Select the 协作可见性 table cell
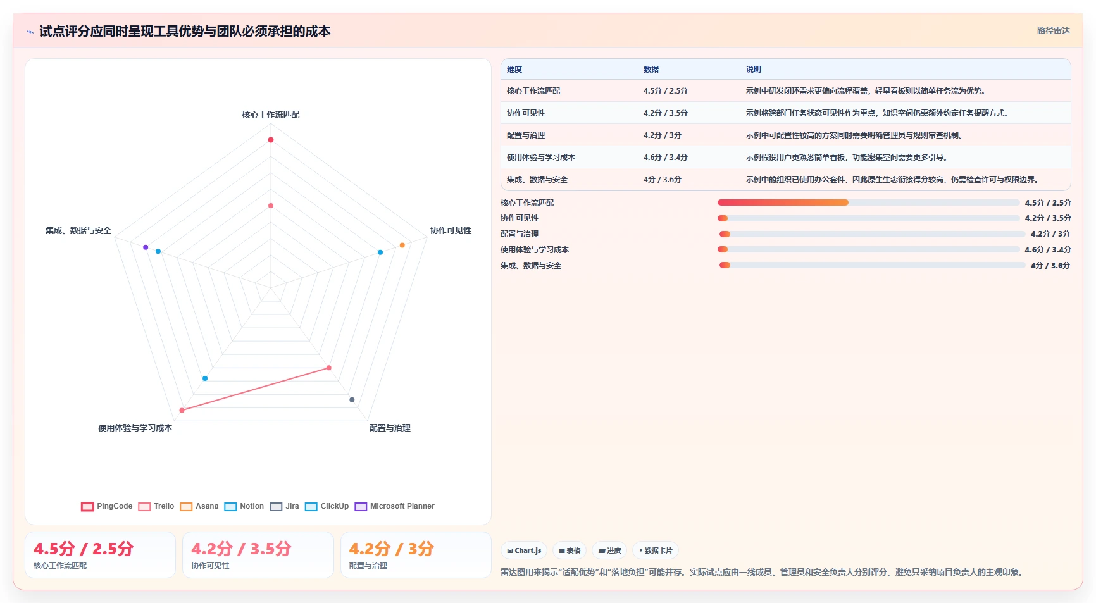1096x603 pixels. tap(570, 113)
